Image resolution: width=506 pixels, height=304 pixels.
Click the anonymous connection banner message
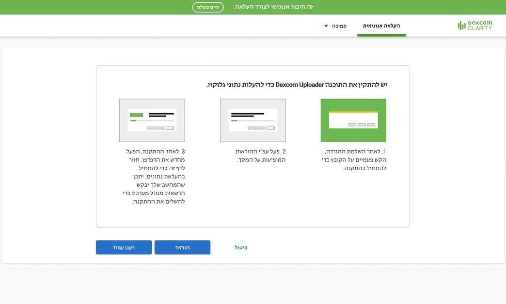[x=273, y=7]
